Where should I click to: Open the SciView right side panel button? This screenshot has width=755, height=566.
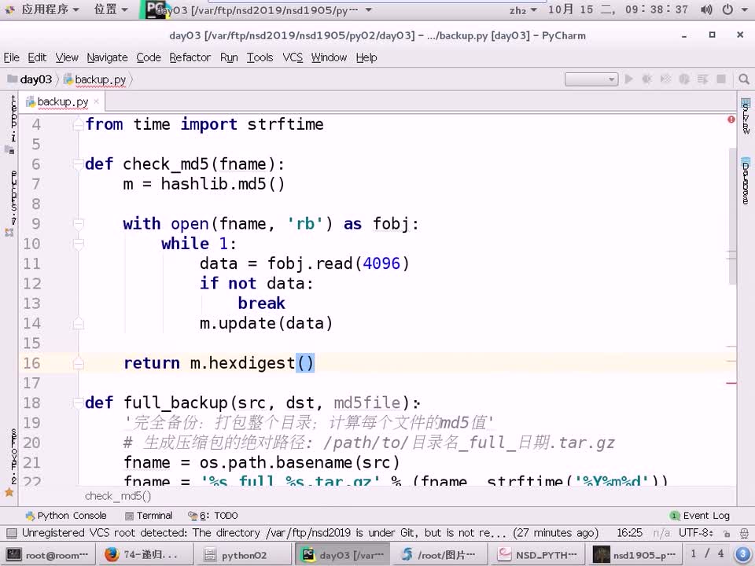pos(746,116)
